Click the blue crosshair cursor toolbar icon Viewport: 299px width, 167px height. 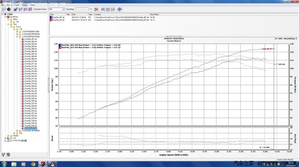[x=120, y=9]
